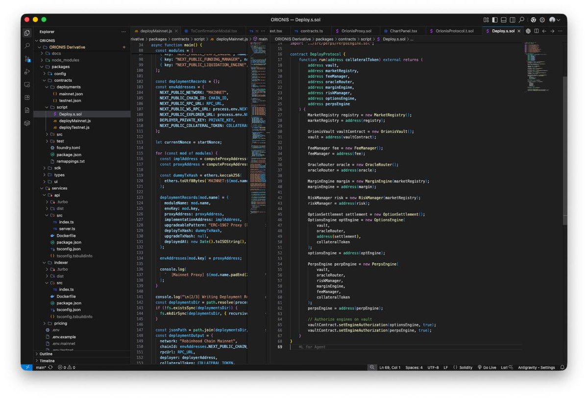
Task: Open the Manage gear icon in title bar
Action: (542, 20)
